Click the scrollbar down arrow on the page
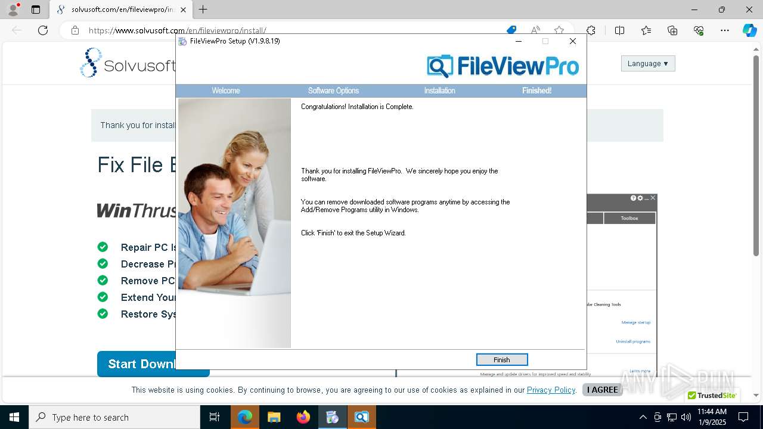This screenshot has height=429, width=763. pos(756,395)
